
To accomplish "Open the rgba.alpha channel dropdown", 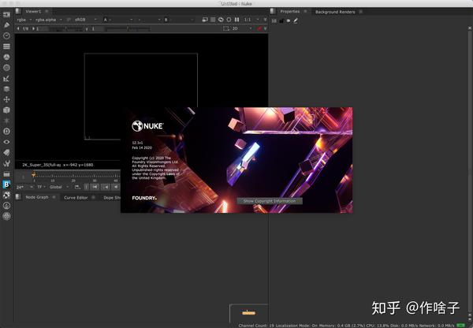I will click(x=49, y=20).
